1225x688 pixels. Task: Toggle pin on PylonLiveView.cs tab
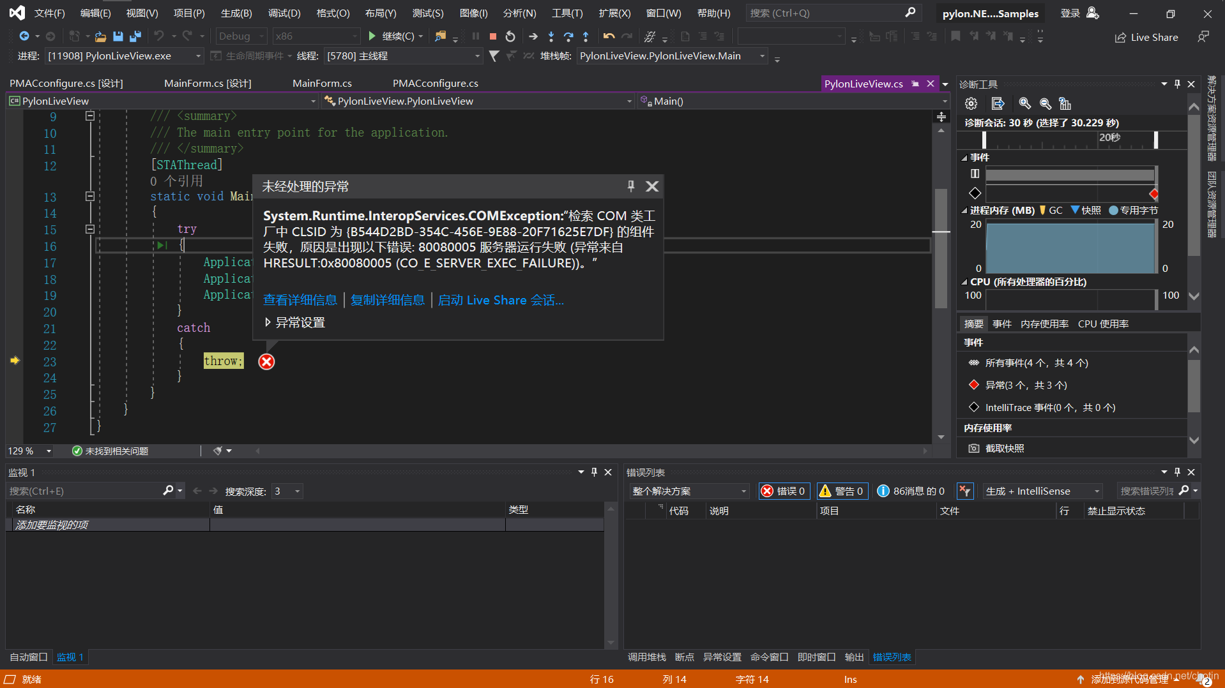pos(915,84)
